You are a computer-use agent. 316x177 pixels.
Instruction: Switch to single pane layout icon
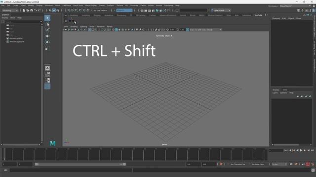click(x=47, y=68)
